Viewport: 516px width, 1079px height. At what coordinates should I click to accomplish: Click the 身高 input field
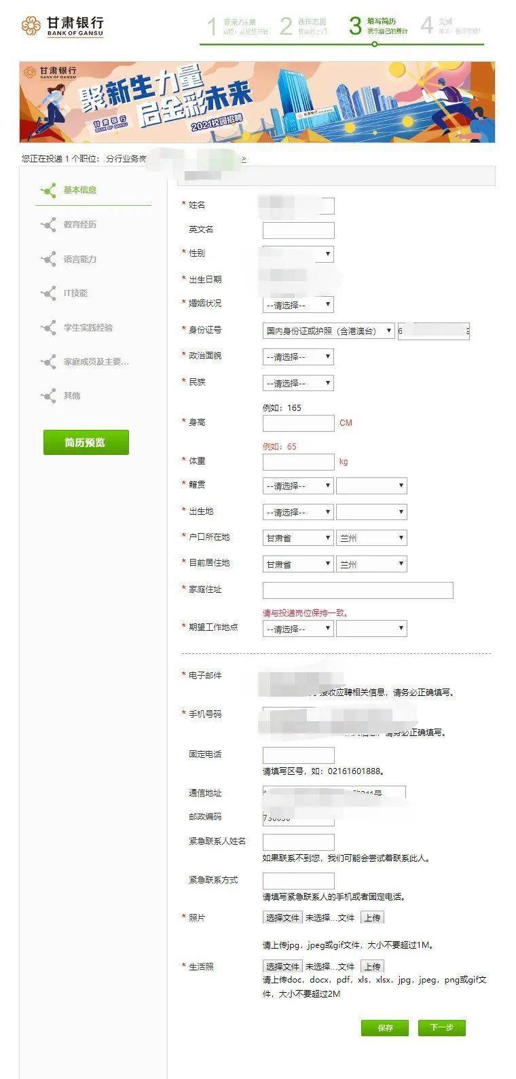pos(298,423)
